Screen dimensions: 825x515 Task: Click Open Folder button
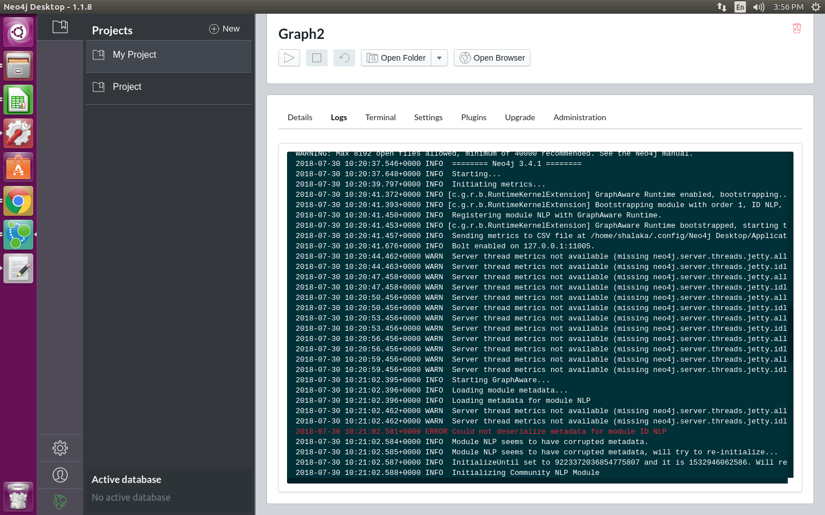tap(396, 58)
